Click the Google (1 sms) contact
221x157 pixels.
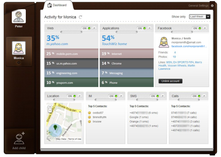[139, 117]
